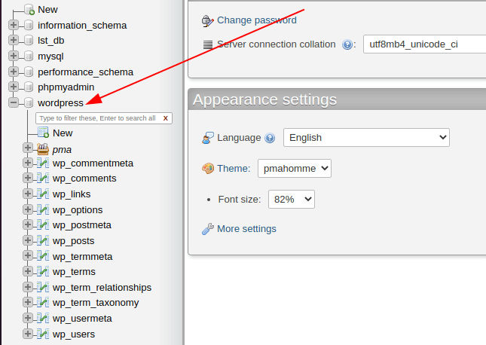Expand the wp_links table node
Image resolution: width=486 pixels, height=345 pixels.
[x=28, y=194]
